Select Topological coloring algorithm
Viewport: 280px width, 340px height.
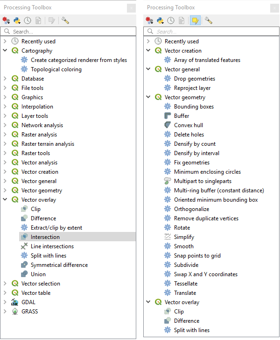[x=56, y=69]
